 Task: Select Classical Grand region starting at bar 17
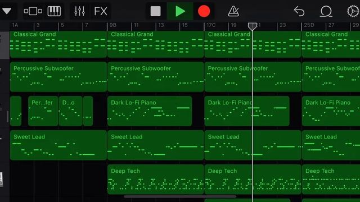[x=253, y=44]
